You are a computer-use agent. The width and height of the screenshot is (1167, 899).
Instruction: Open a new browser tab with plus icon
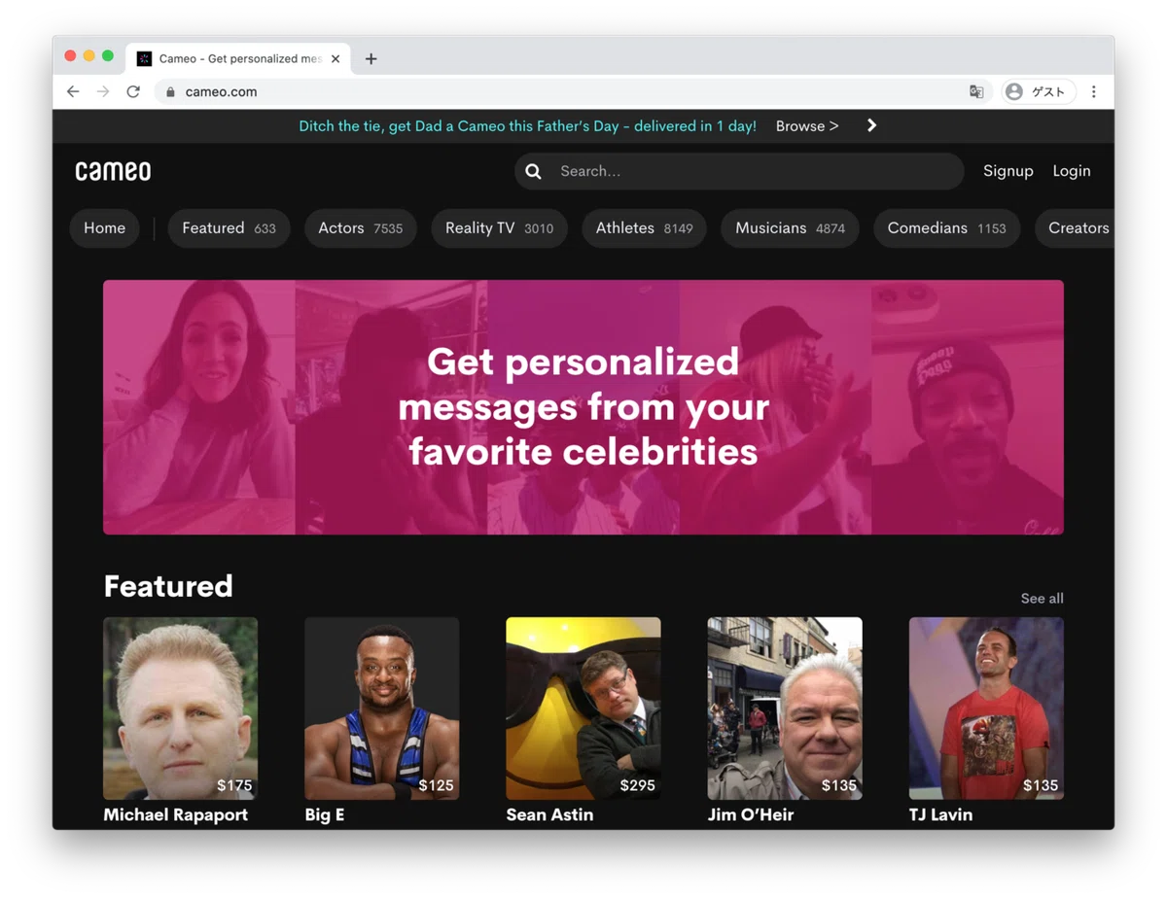click(371, 58)
